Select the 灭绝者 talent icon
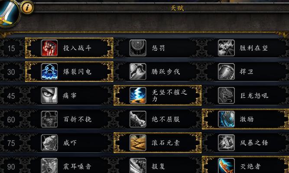Viewport: 289px width, 173px height. click(x=226, y=166)
